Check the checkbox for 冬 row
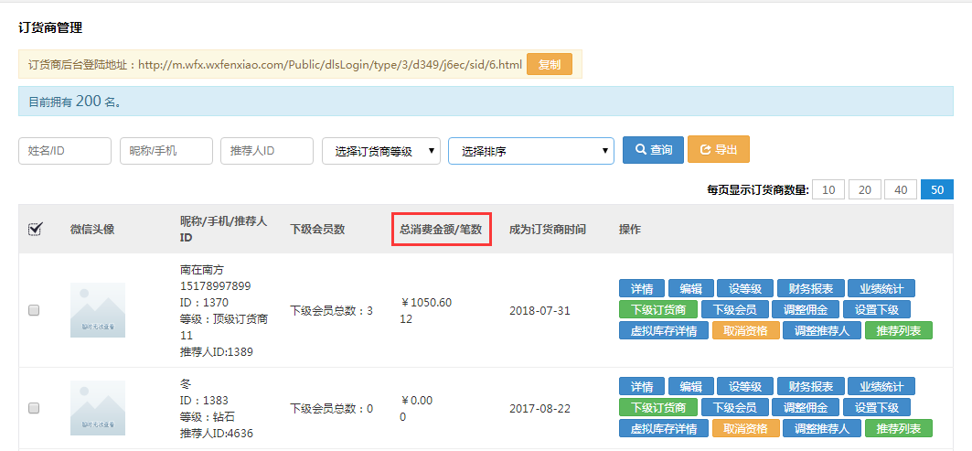This screenshot has height=451, width=972. 34,408
